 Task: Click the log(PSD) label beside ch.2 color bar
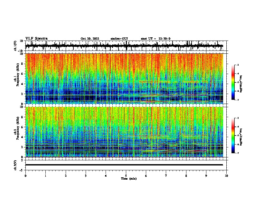[x=241, y=137]
